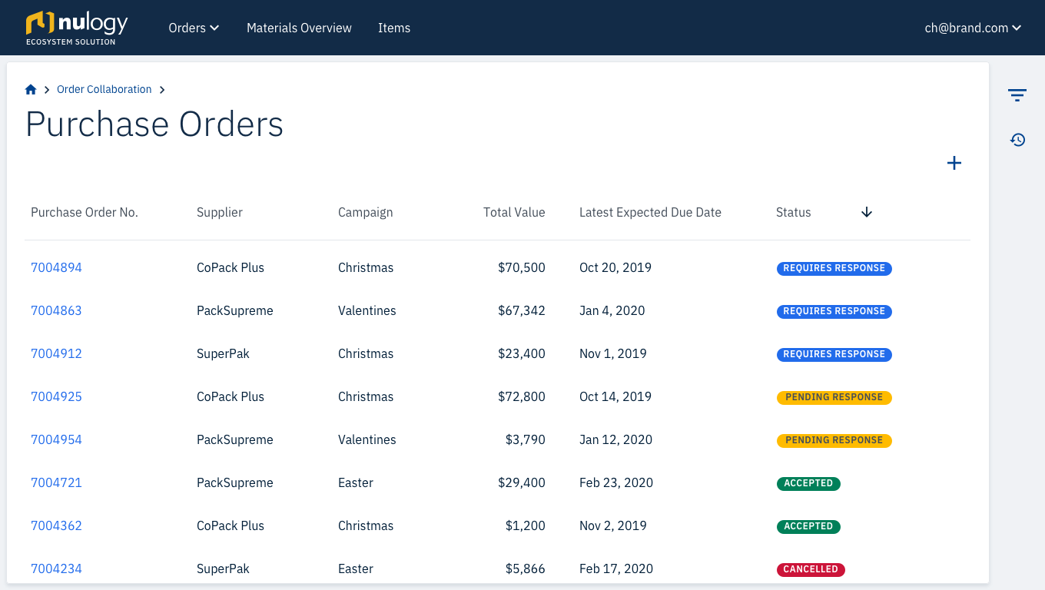Toggle sort arrow on Status column

[x=867, y=212]
